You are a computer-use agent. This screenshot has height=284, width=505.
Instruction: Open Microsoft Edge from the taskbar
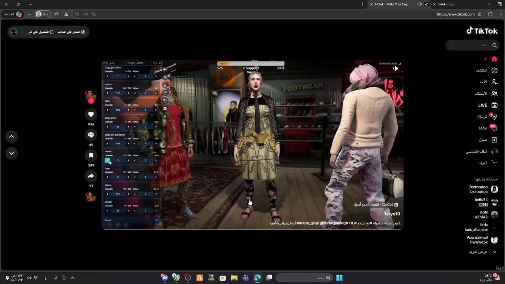[257, 278]
